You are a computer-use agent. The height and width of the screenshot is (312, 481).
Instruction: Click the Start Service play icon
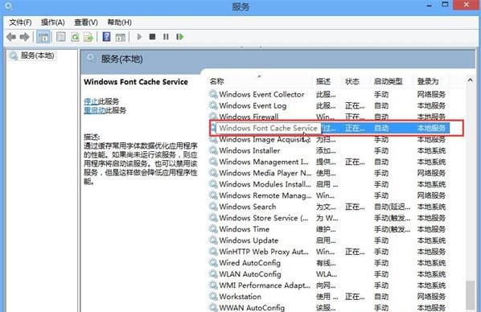coord(139,37)
